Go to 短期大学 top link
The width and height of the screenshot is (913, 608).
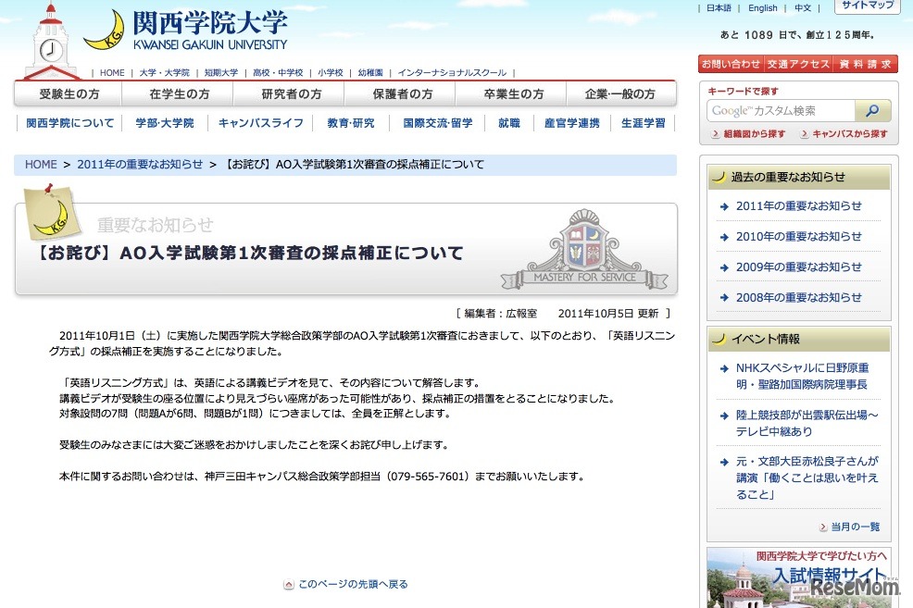pyautogui.click(x=221, y=73)
